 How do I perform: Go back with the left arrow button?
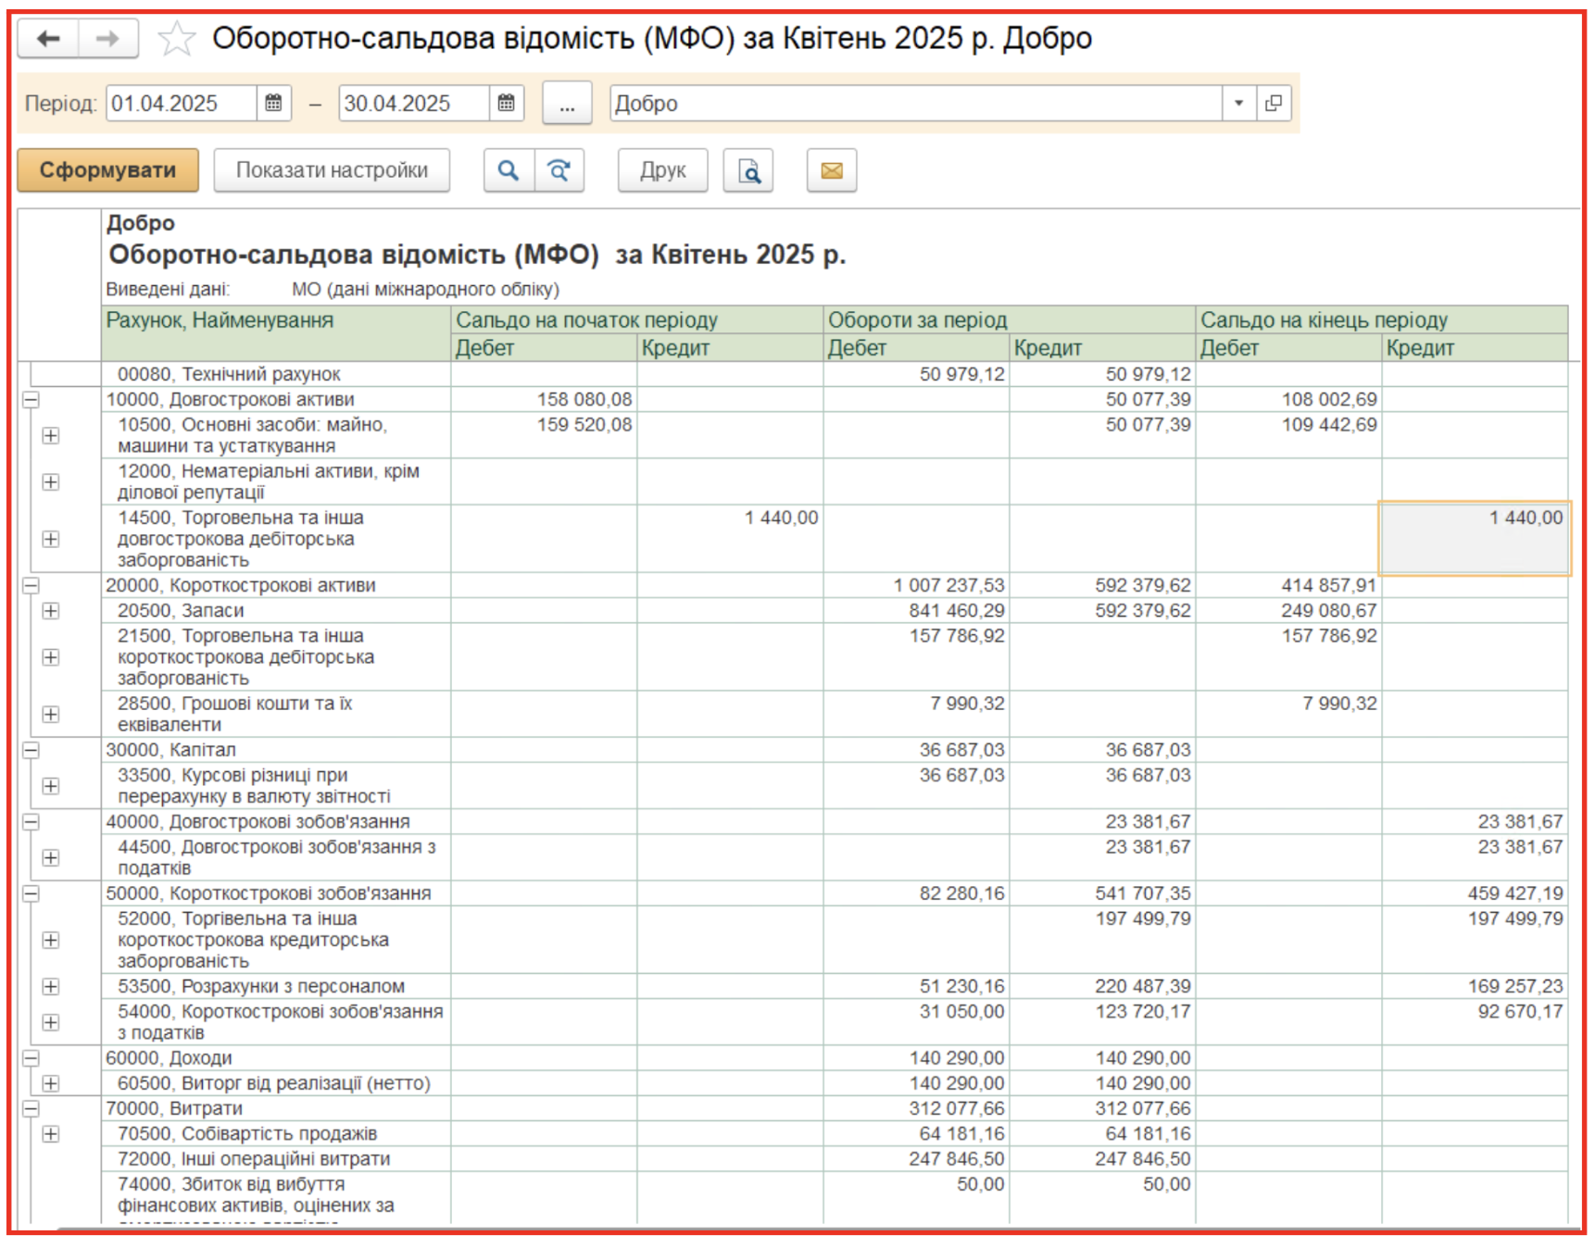click(x=48, y=39)
